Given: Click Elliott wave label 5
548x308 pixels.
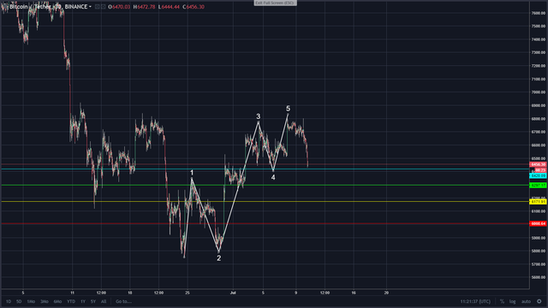Looking at the screenshot, I should tap(288, 109).
